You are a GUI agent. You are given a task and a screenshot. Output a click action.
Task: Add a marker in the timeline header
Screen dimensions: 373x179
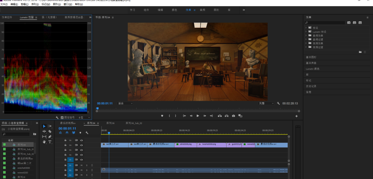click(80, 133)
